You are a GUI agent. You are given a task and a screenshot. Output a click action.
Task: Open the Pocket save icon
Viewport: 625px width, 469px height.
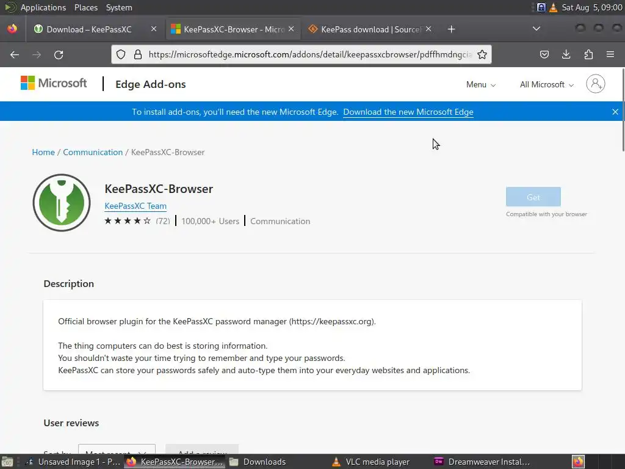[544, 54]
